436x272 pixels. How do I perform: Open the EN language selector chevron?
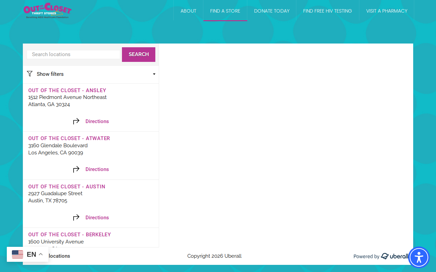[x=41, y=254]
